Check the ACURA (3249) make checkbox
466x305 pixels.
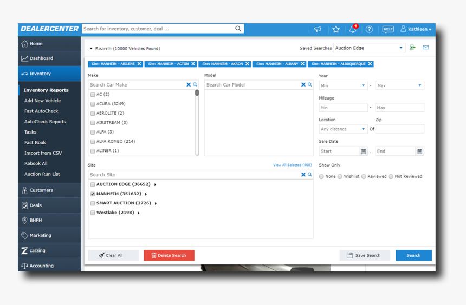pyautogui.click(x=93, y=104)
